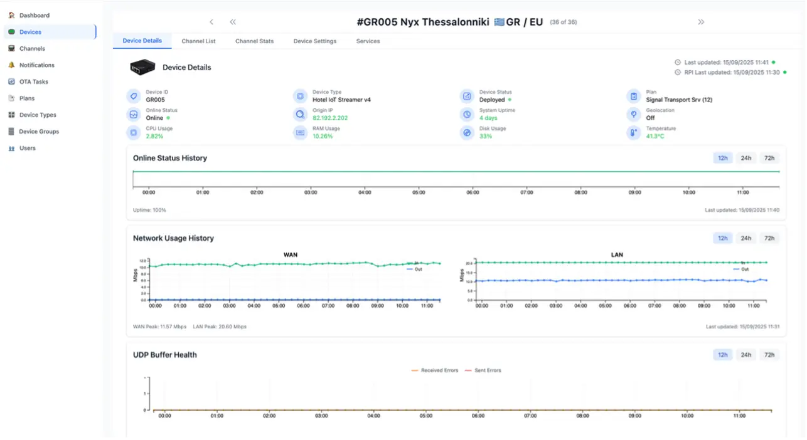Select 24h range for Online Status History

[746, 158]
